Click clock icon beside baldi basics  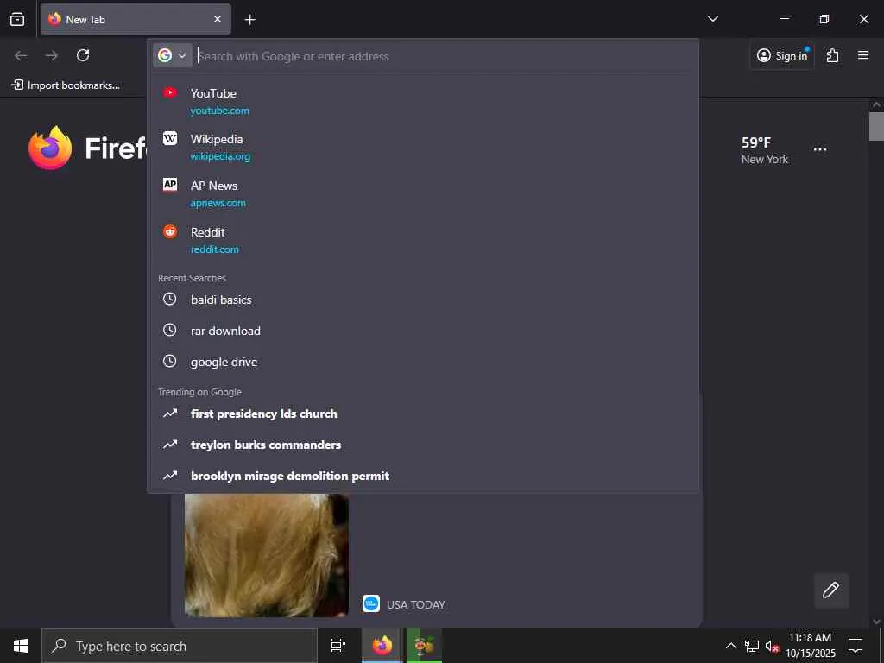170,300
